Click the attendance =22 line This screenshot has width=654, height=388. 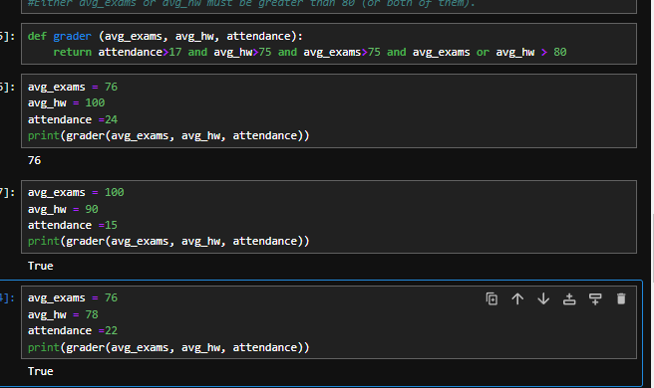click(73, 330)
